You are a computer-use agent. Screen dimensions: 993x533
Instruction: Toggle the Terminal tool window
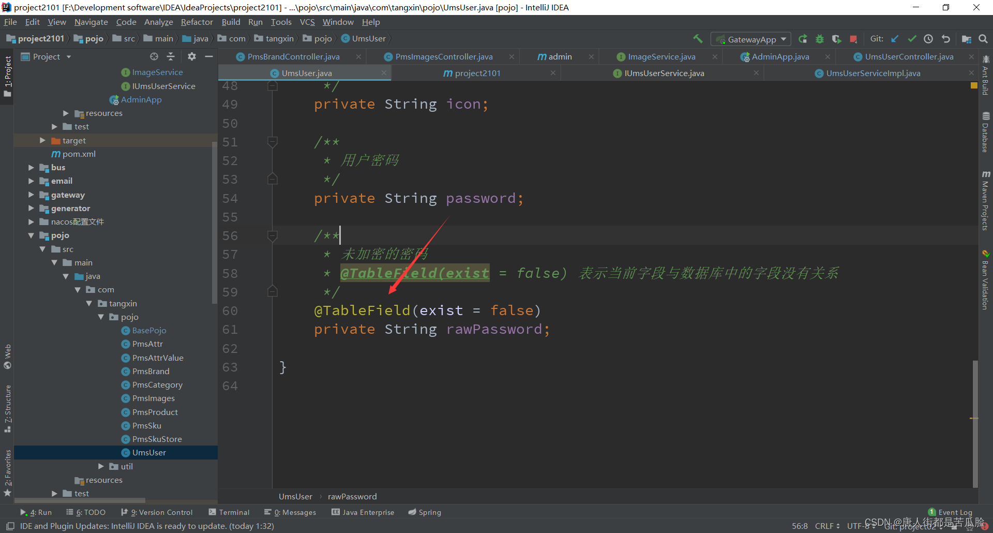[229, 512]
